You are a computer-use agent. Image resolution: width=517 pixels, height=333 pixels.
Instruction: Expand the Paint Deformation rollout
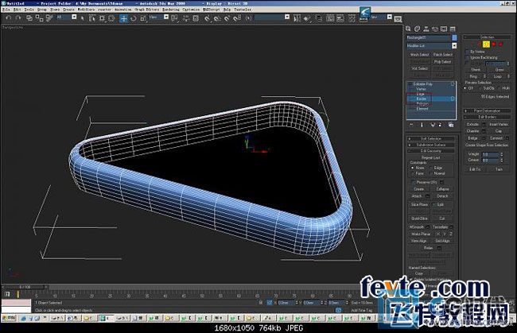pyautogui.click(x=487, y=110)
